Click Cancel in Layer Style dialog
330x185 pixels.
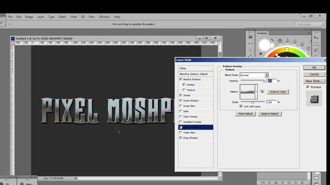click(314, 74)
